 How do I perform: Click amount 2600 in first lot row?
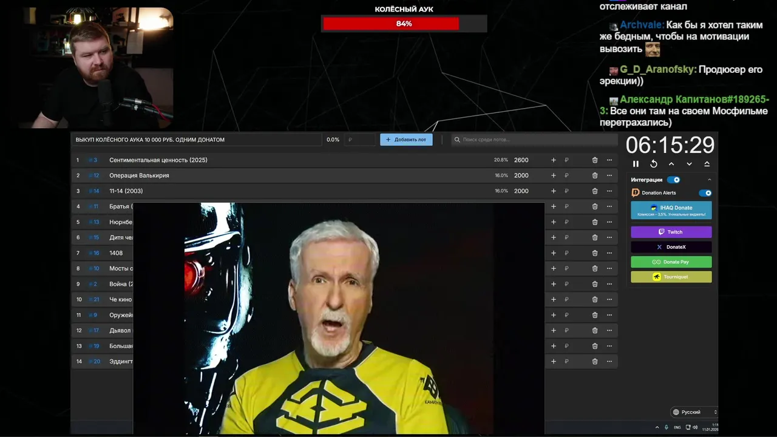click(x=521, y=160)
